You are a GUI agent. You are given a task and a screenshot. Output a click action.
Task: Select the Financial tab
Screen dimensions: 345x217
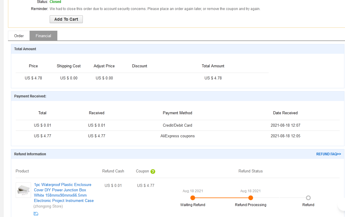[43, 36]
